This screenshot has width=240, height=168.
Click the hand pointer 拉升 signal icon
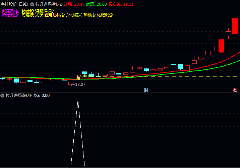point(78,77)
